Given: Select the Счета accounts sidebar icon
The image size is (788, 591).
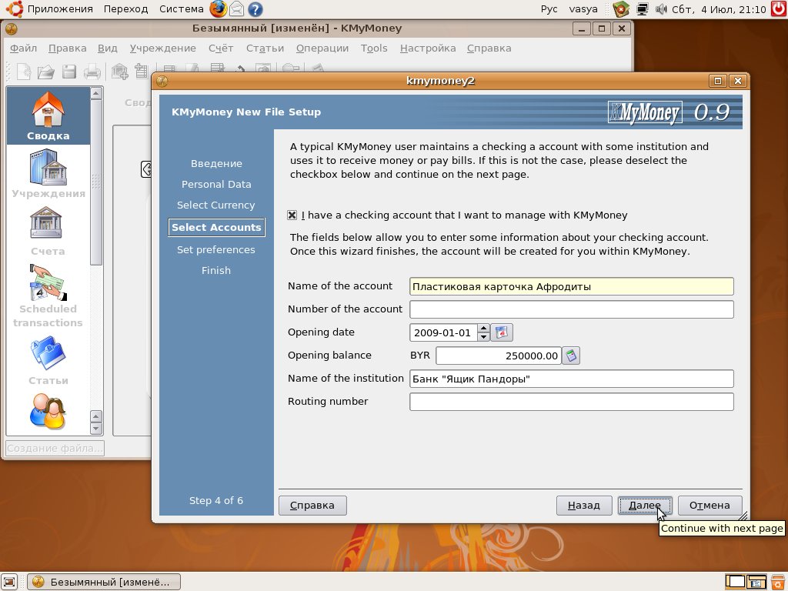Looking at the screenshot, I should [x=48, y=231].
